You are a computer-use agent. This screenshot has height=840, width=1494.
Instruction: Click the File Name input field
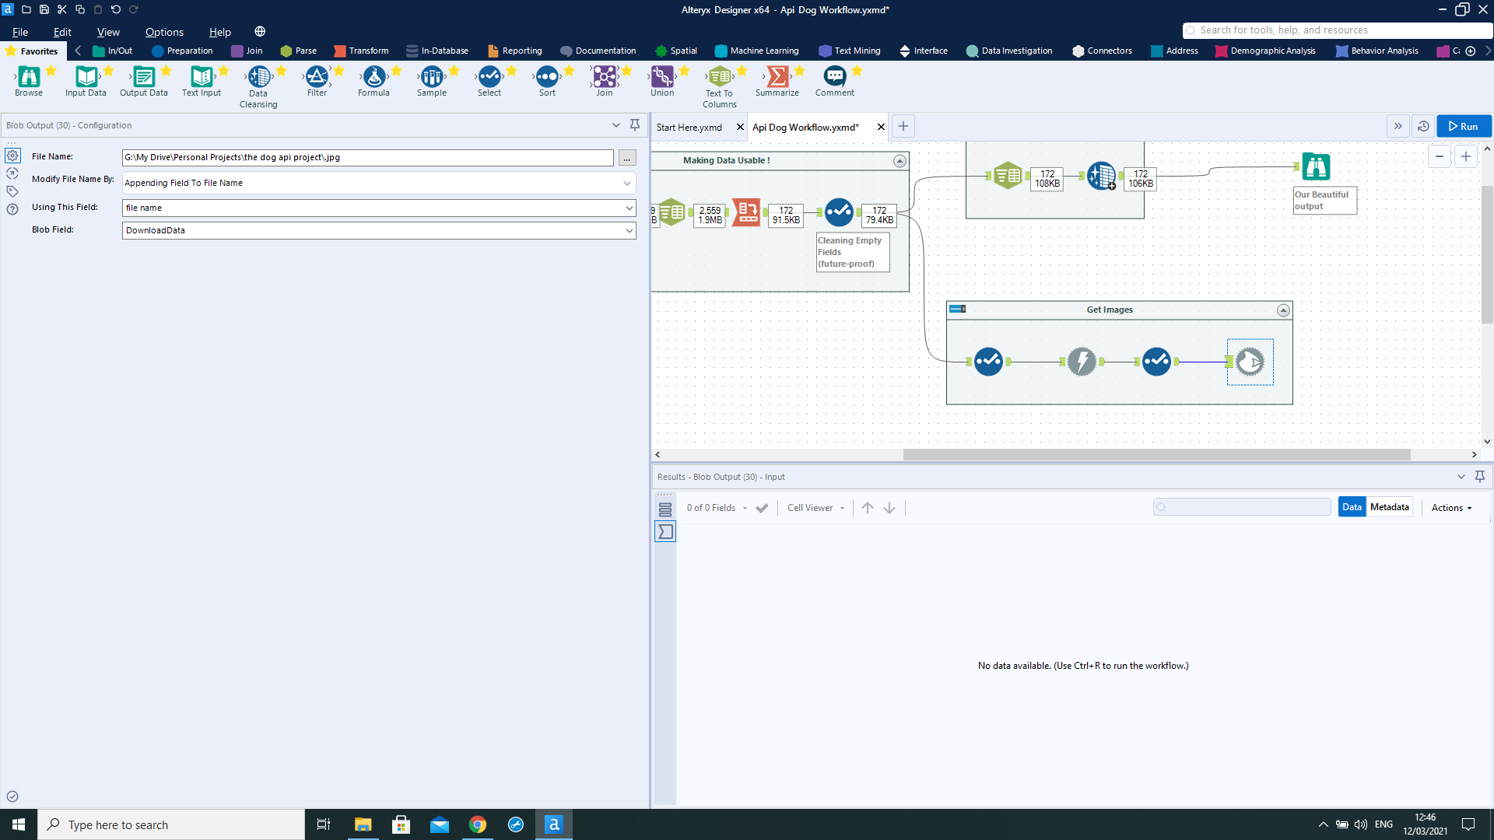(x=367, y=158)
